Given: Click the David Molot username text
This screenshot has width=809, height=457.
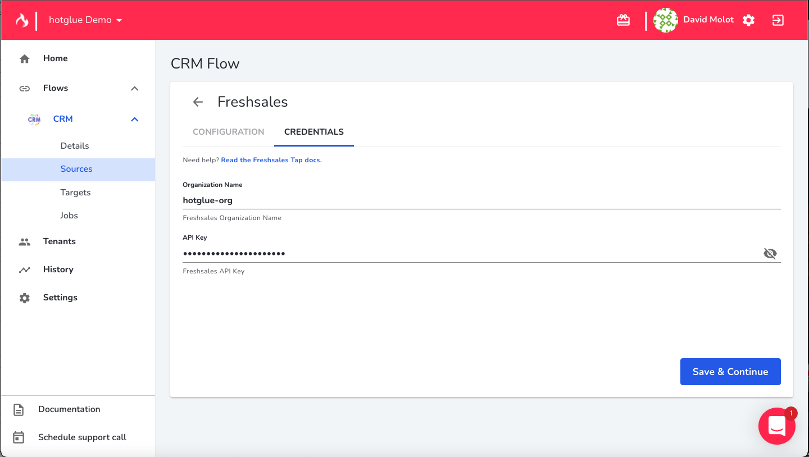Looking at the screenshot, I should coord(708,20).
